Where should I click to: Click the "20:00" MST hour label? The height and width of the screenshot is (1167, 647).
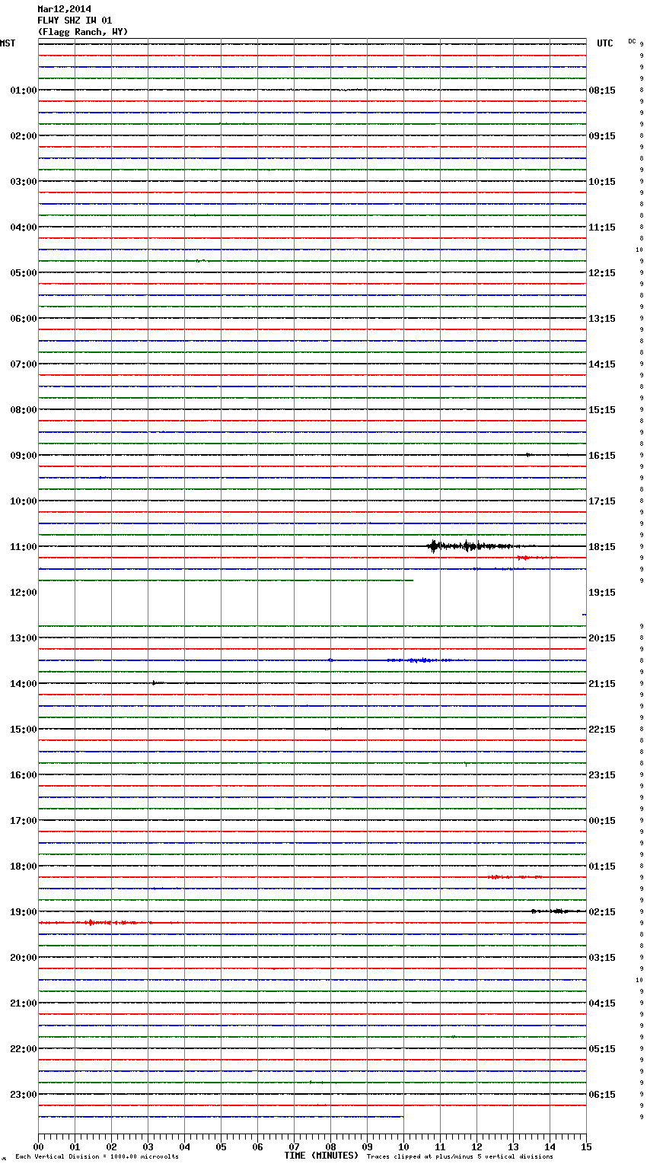point(23,958)
